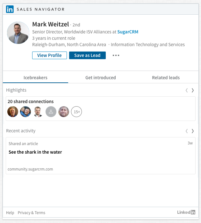Open the Related leads tab
This screenshot has width=201, height=223.
pos(166,78)
